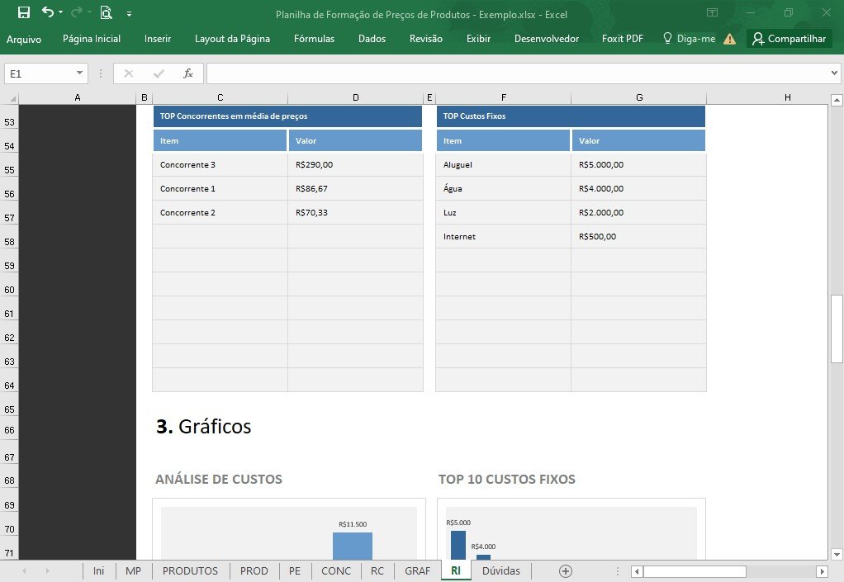This screenshot has width=844, height=582.
Task: Click inside the formula bar
Action: click(x=517, y=73)
